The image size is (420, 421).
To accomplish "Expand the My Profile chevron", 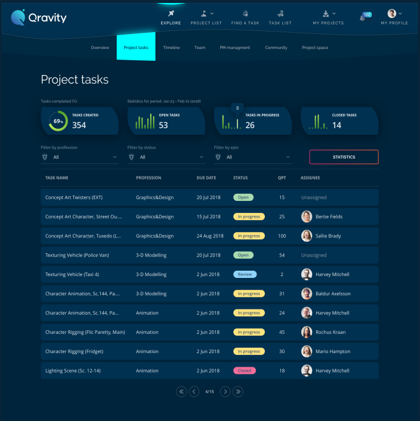I will [x=400, y=13].
